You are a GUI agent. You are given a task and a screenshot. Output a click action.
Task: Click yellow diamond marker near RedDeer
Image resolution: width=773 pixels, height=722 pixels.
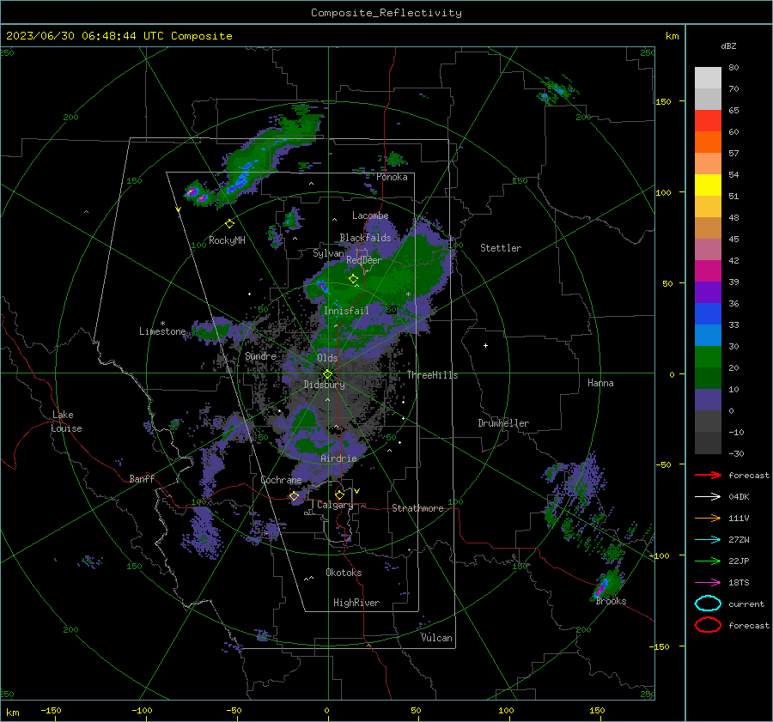353,279
